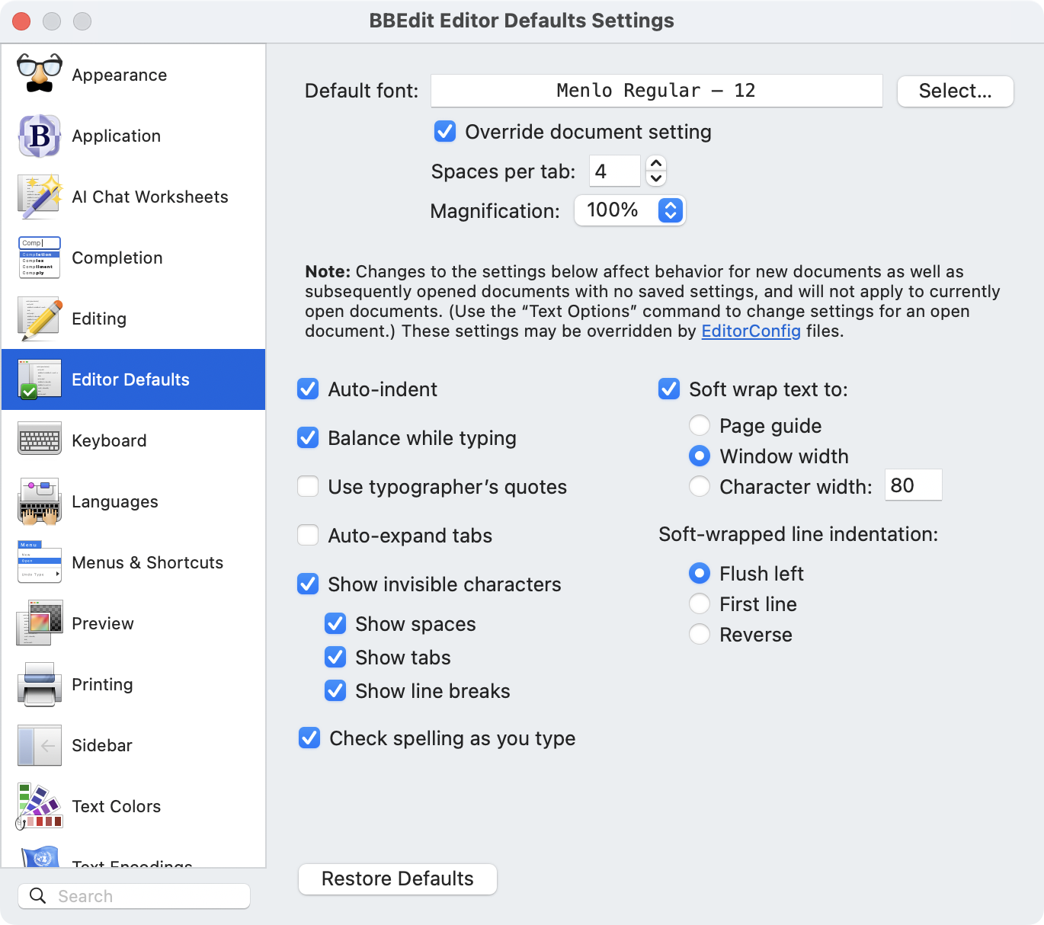This screenshot has width=1044, height=925.
Task: Open the Text Colors swatch-fan icon
Action: [40, 806]
